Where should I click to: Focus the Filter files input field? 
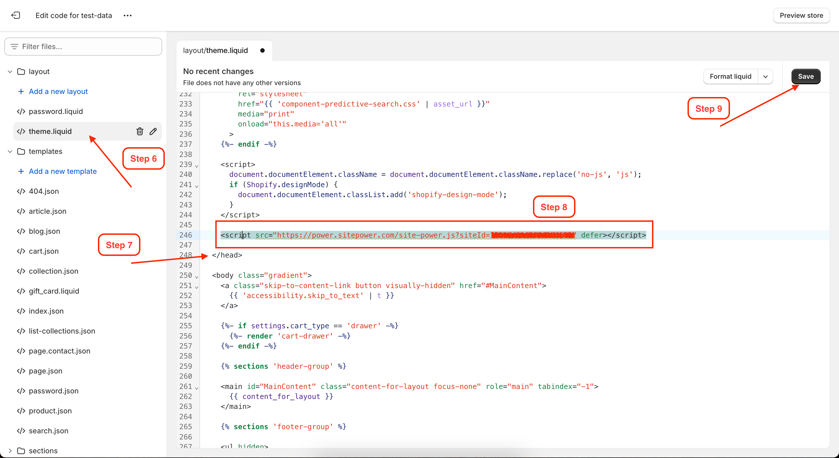[x=88, y=47]
